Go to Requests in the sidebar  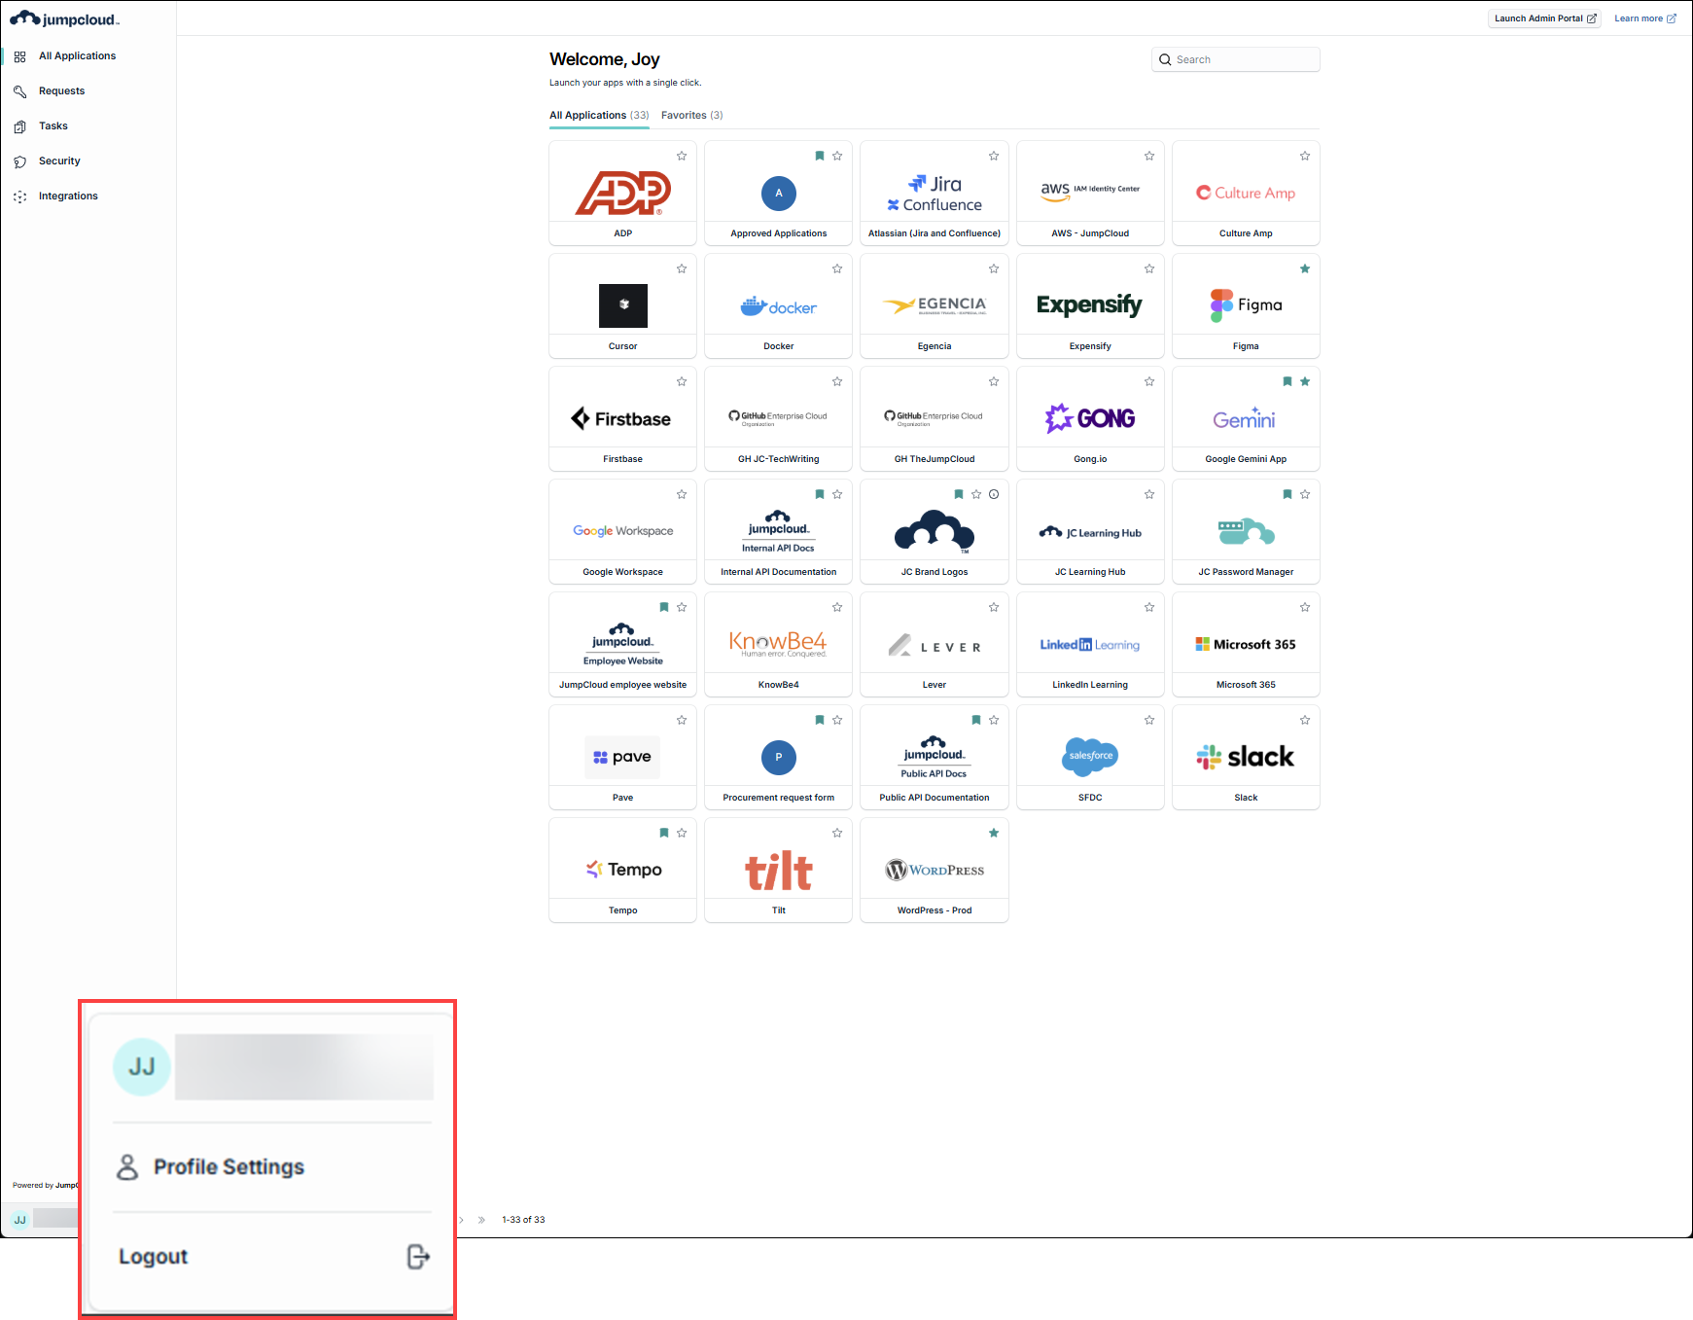tap(61, 91)
